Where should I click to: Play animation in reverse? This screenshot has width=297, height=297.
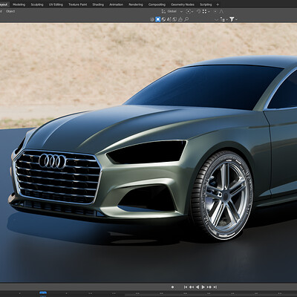pyautogui.click(x=198, y=287)
